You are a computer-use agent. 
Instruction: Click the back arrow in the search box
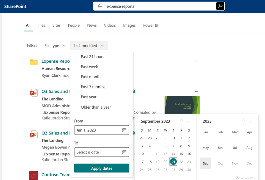click(x=100, y=6)
